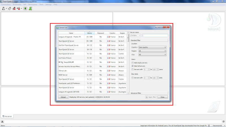
Task: Select Xan'Erol TeamSpeak Server row
Action: (x=92, y=45)
